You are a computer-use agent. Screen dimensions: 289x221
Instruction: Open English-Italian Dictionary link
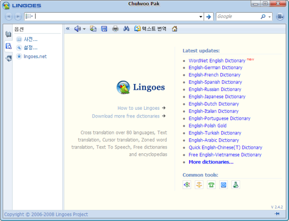[x=214, y=111]
